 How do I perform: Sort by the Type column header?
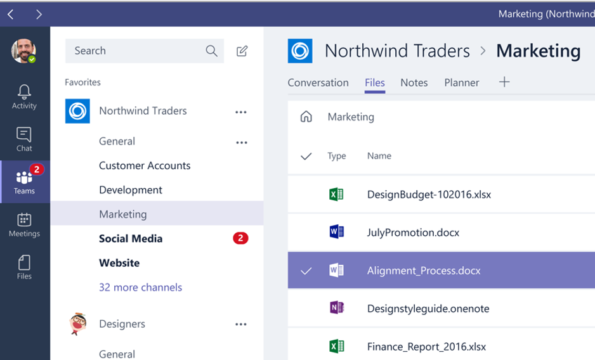point(337,156)
